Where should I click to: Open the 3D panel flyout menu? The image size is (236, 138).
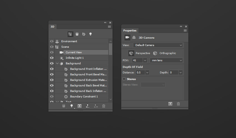tap(109, 27)
